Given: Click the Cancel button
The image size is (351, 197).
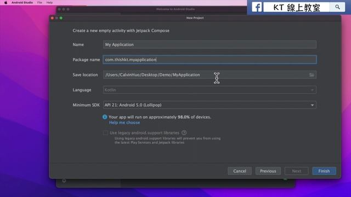Looking at the screenshot, I should tap(240, 171).
